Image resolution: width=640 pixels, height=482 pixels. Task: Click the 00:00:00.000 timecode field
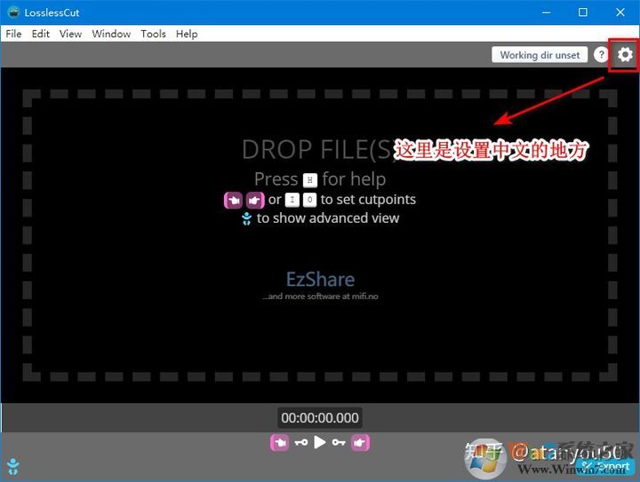(x=320, y=418)
